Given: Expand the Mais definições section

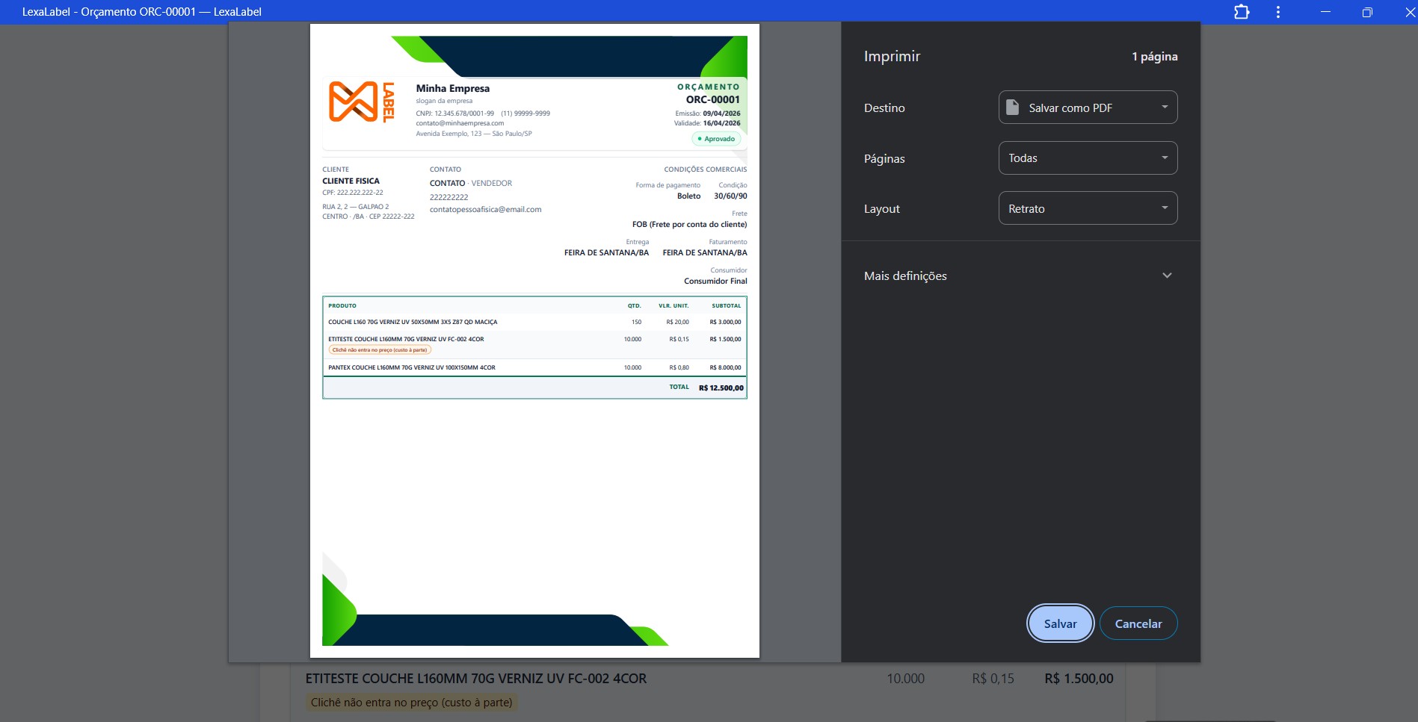Looking at the screenshot, I should pos(1020,276).
